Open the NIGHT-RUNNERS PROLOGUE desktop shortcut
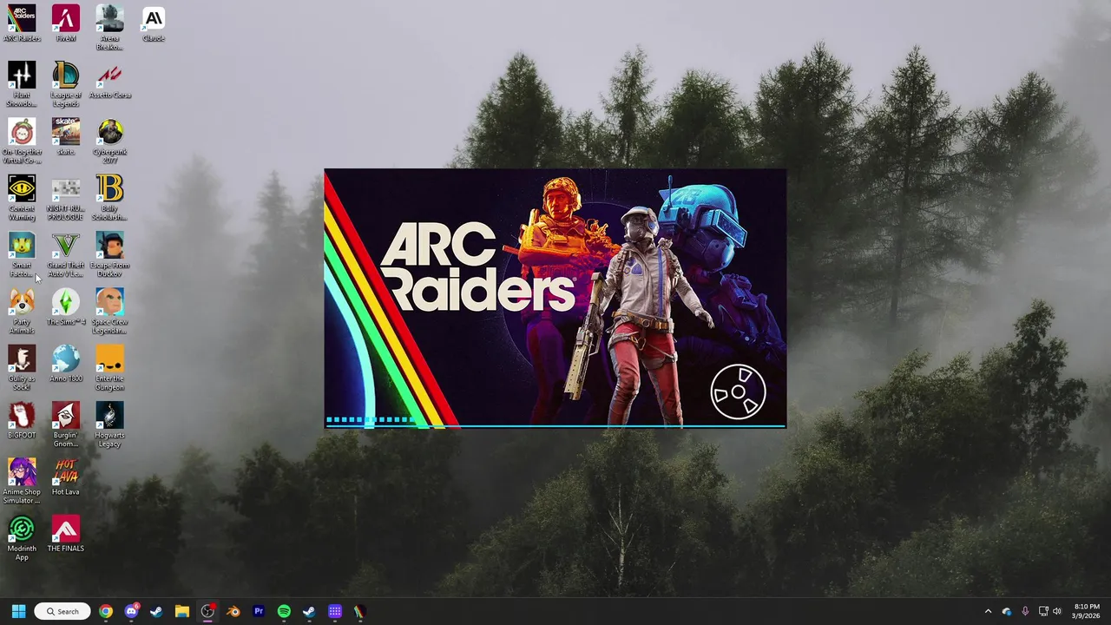The width and height of the screenshot is (1111, 625). point(66,198)
